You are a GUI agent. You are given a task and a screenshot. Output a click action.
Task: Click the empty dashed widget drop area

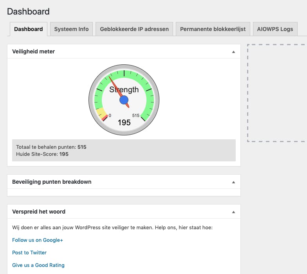point(277,92)
